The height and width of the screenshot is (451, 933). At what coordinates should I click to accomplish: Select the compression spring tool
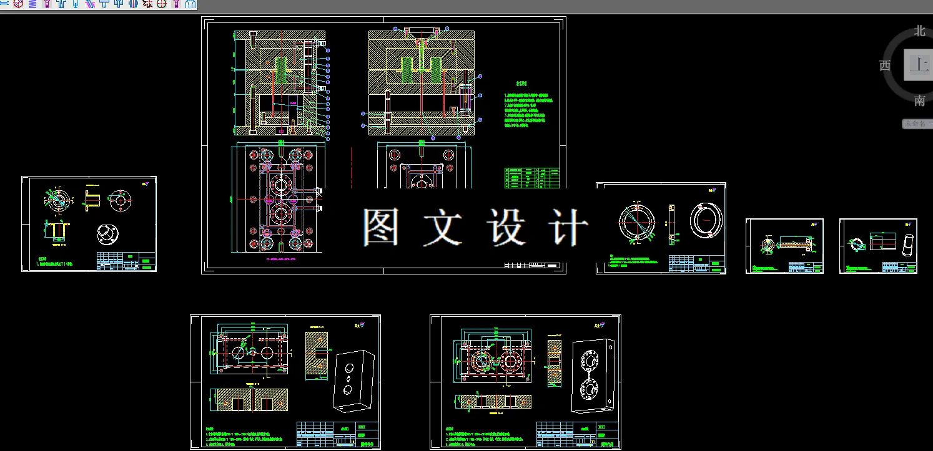(x=32, y=4)
